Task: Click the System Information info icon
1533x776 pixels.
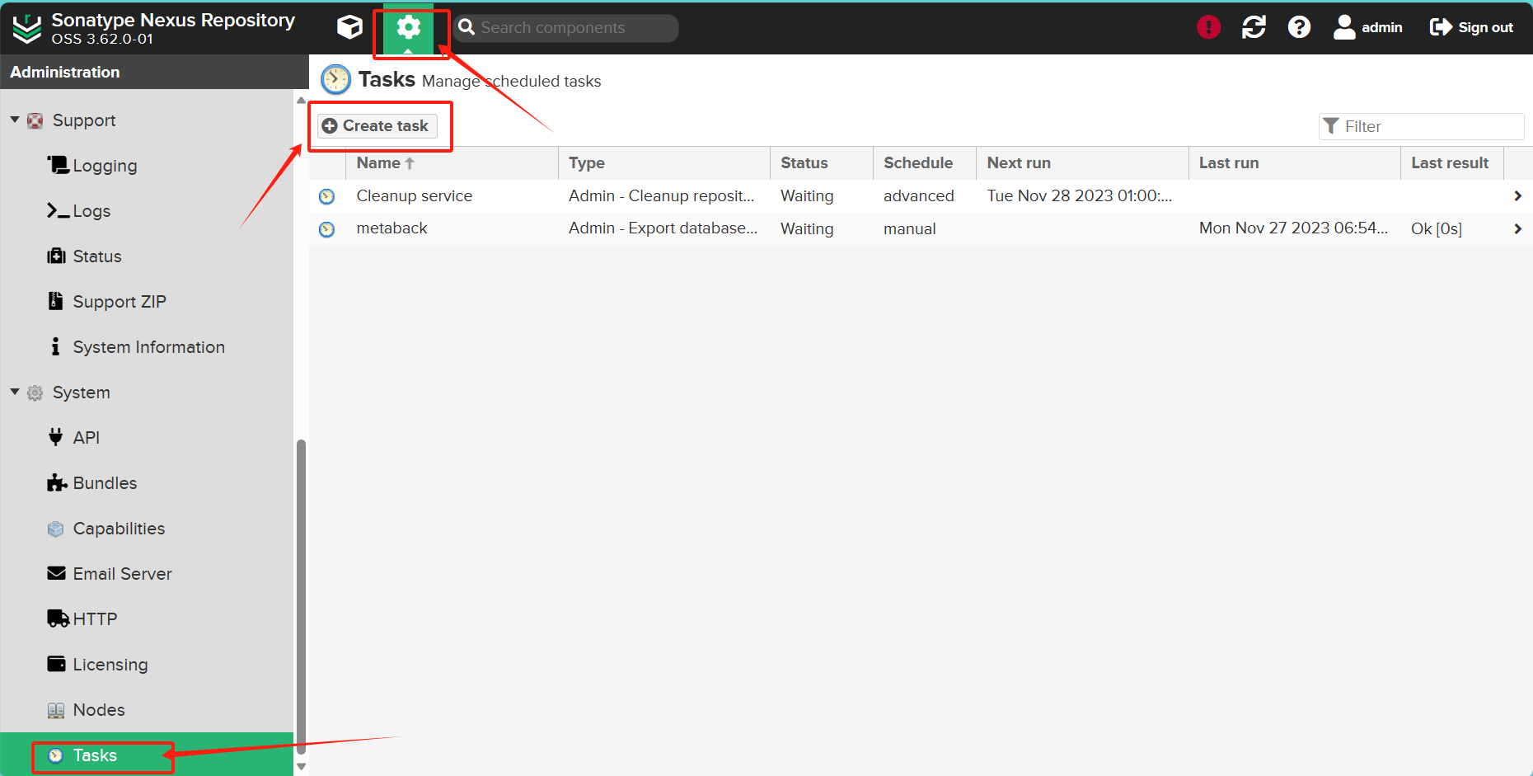Action: click(55, 346)
